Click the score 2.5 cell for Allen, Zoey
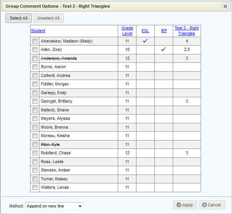The image size is (232, 214). tap(187, 50)
